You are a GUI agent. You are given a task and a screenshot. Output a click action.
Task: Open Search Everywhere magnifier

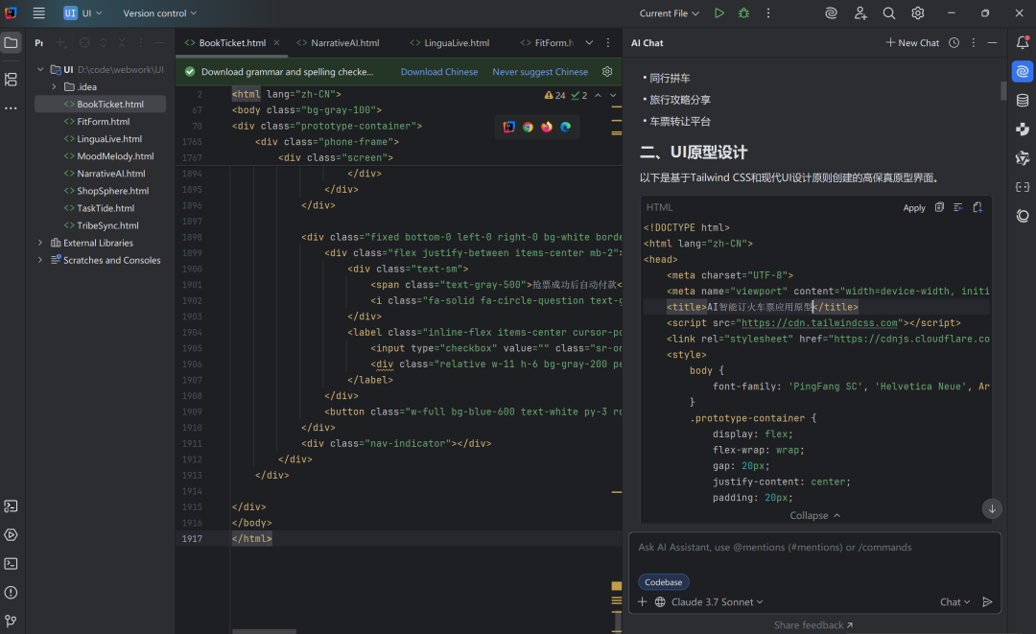[888, 12]
